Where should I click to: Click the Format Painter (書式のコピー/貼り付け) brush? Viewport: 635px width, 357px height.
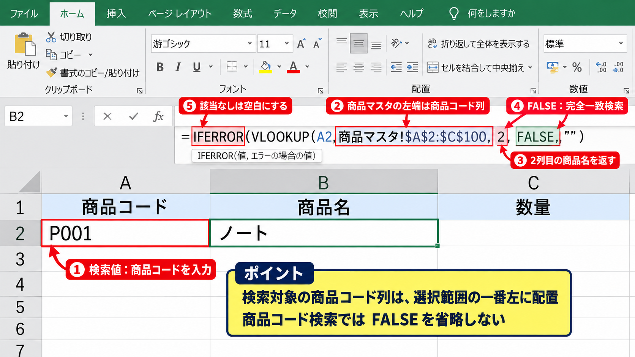[x=51, y=72]
